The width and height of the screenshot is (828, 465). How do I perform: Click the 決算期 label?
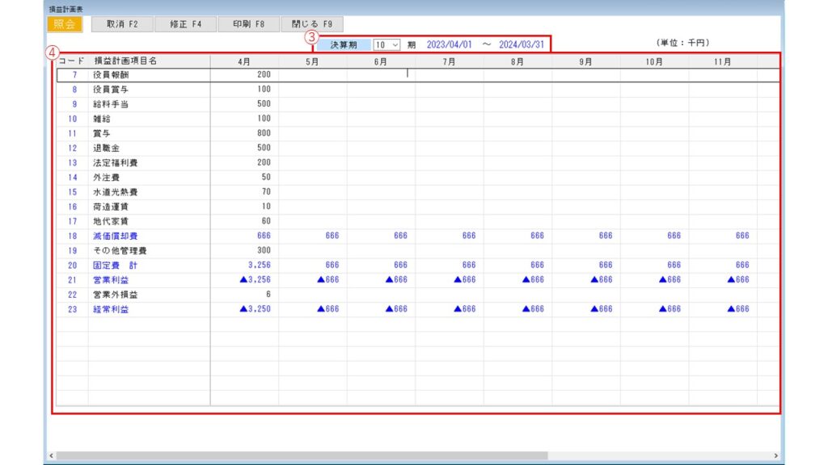[344, 45]
